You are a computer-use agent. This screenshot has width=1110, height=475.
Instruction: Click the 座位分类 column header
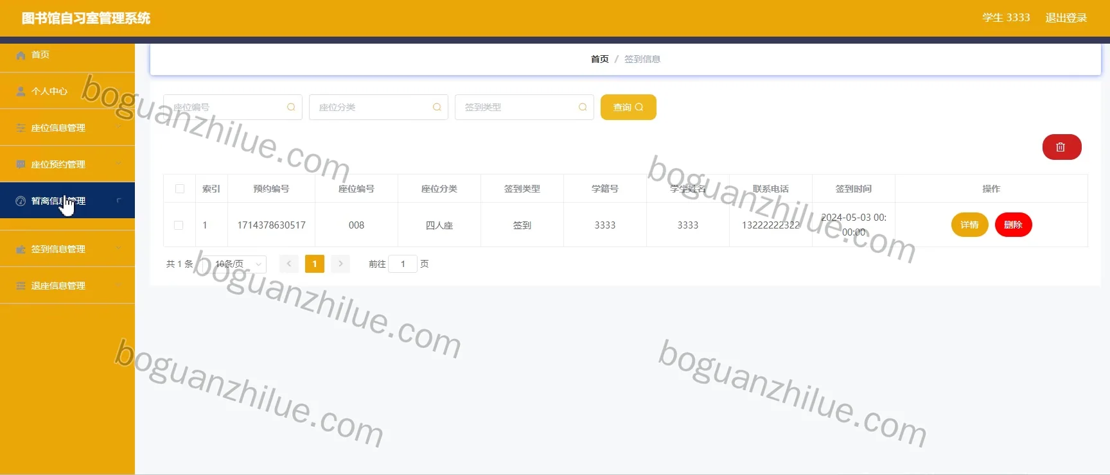coord(439,189)
